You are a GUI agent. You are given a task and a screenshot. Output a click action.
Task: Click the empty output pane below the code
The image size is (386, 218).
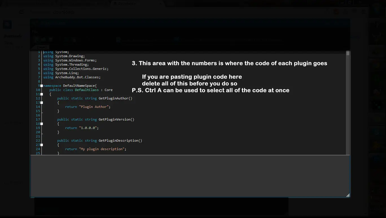click(190, 176)
